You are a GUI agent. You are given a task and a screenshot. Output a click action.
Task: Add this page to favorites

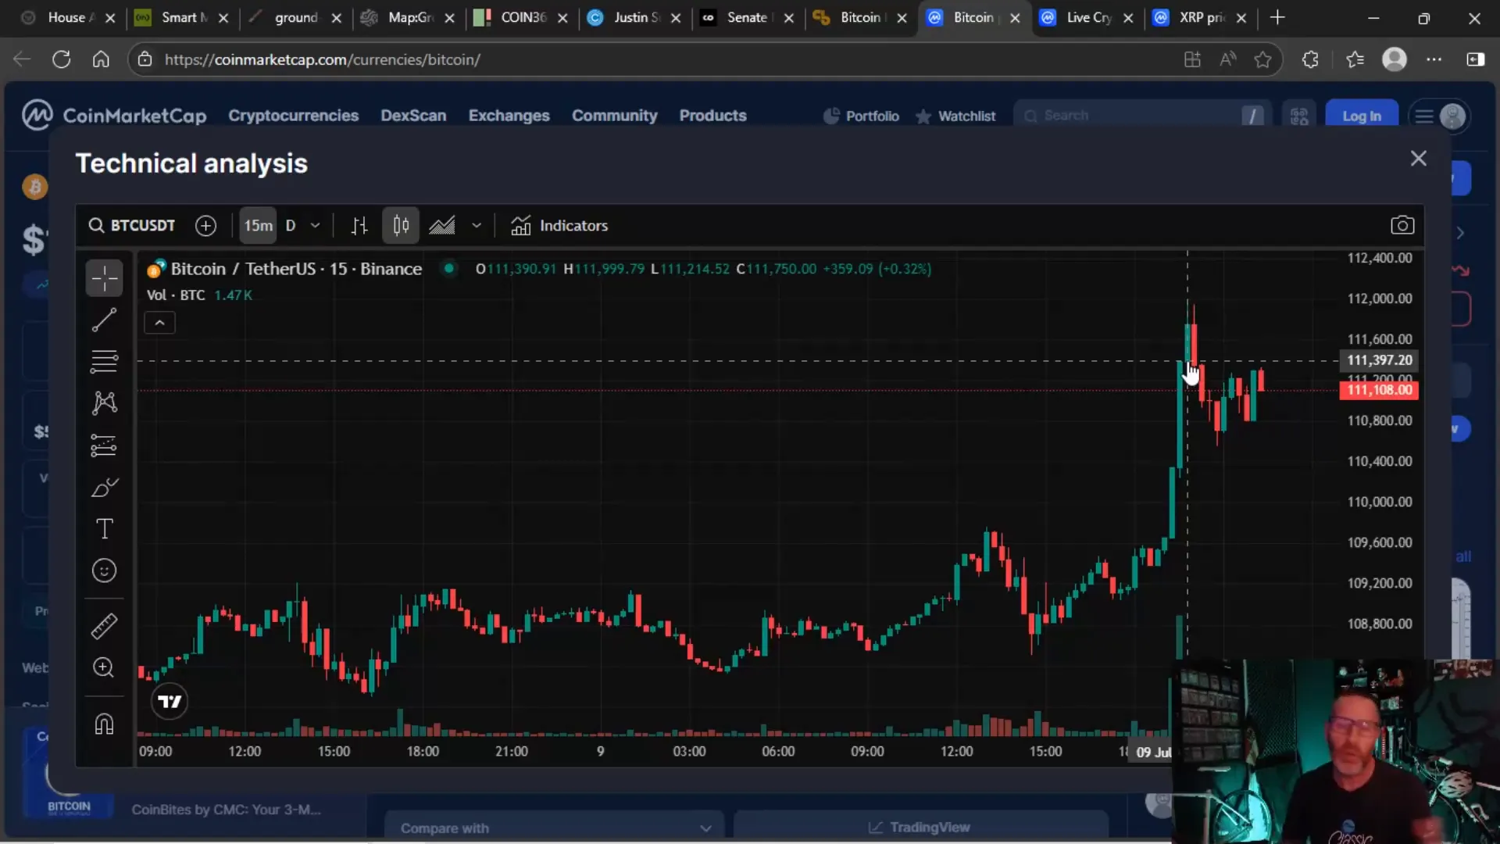(x=1262, y=59)
